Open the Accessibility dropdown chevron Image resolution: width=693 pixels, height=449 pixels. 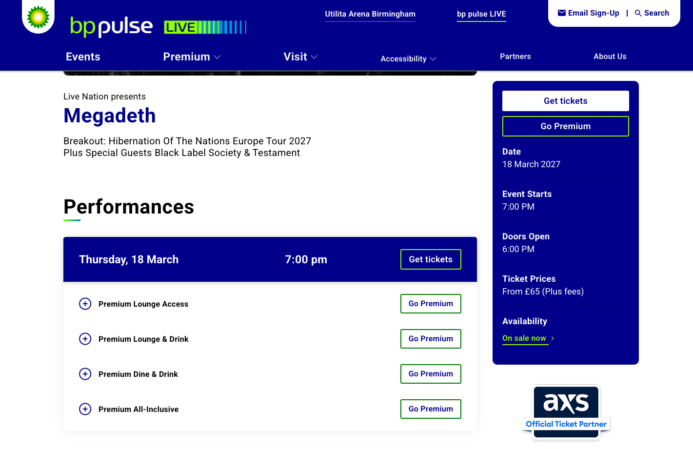(x=433, y=59)
